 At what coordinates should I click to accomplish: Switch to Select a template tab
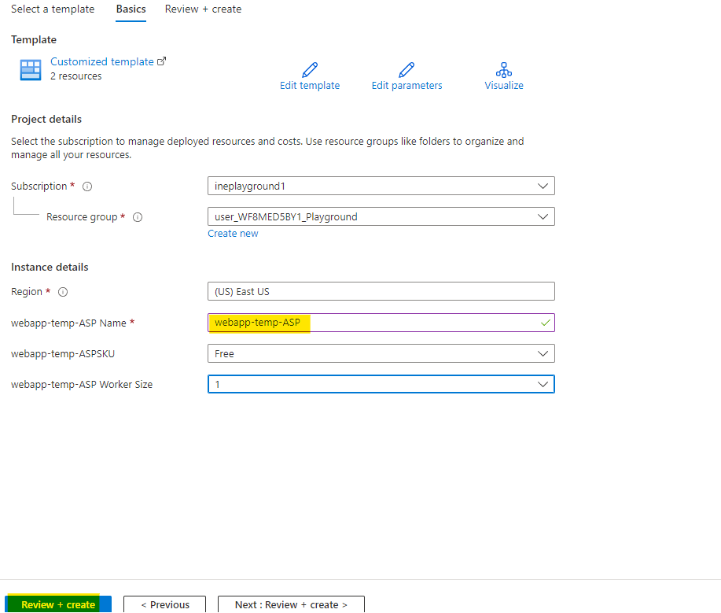pyautogui.click(x=53, y=9)
